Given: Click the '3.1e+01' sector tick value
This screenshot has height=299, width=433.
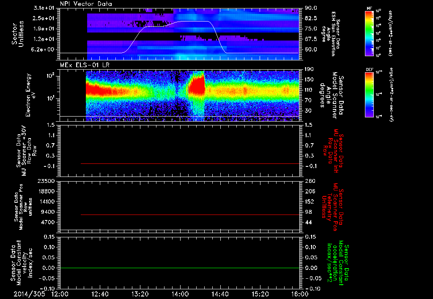Looking at the screenshot, I should (44, 8).
